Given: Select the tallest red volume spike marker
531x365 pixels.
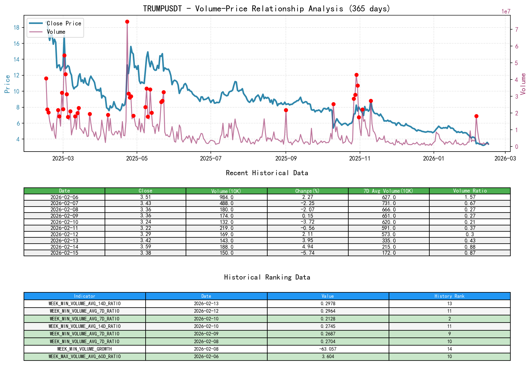Looking at the screenshot, I should [x=127, y=21].
